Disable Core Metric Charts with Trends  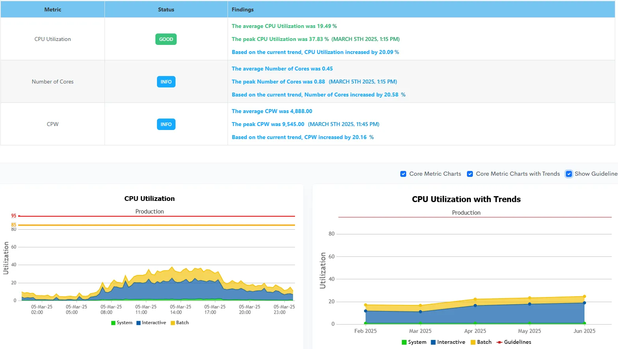click(x=470, y=174)
